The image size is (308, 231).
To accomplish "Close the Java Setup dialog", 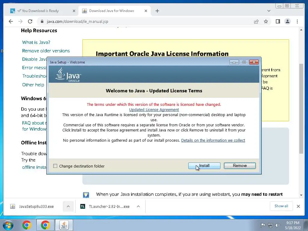I will click(254, 62).
